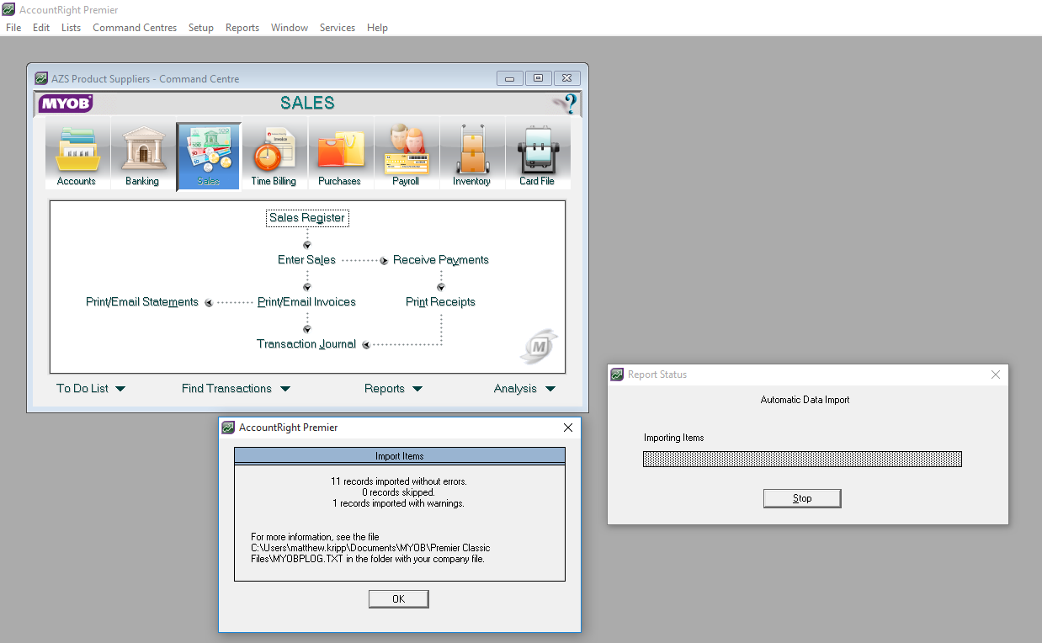Expand the Find Transactions dropdown
Viewport: 1042px width, 643px height.
(236, 388)
